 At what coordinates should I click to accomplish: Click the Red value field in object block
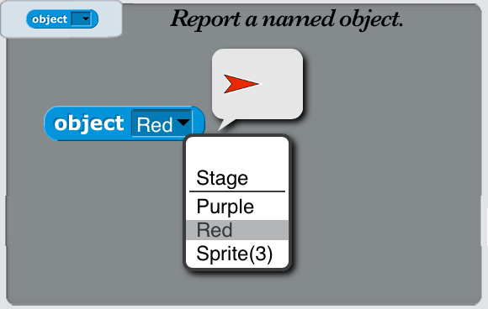pyautogui.click(x=162, y=123)
